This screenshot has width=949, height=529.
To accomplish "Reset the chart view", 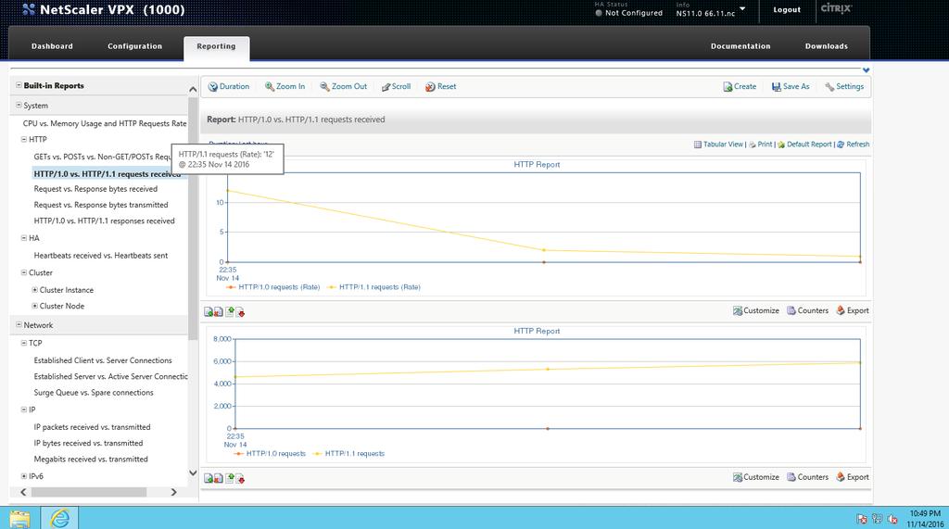I will 440,86.
